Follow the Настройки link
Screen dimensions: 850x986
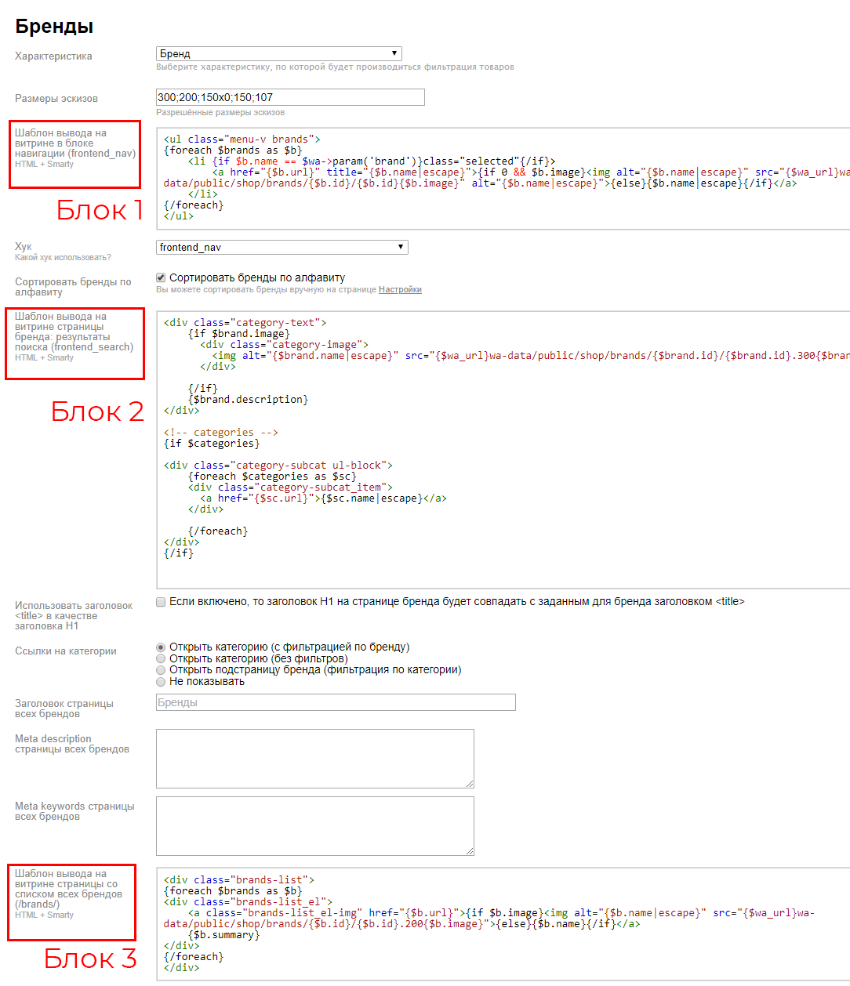(x=400, y=290)
